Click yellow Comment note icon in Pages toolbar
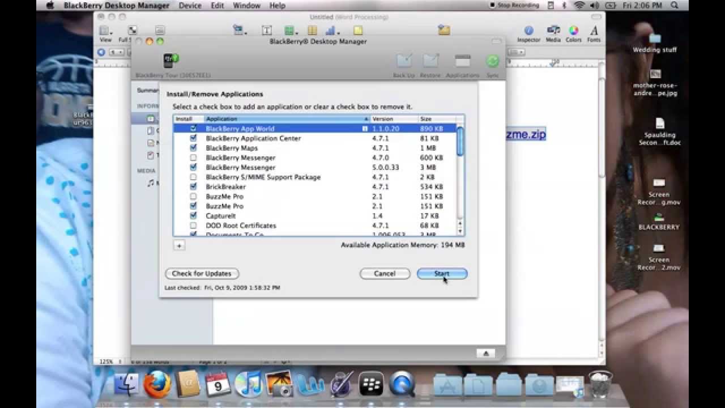This screenshot has height=408, width=725. (357, 31)
